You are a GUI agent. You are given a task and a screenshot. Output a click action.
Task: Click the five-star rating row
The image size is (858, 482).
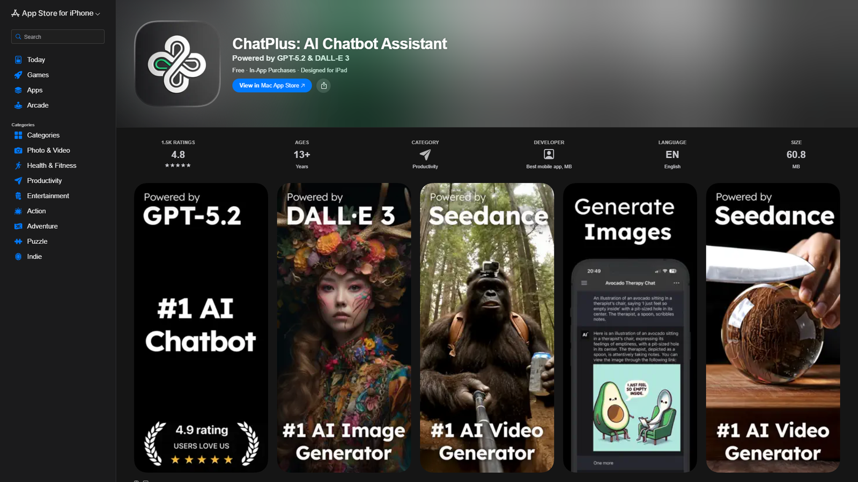[x=178, y=165]
